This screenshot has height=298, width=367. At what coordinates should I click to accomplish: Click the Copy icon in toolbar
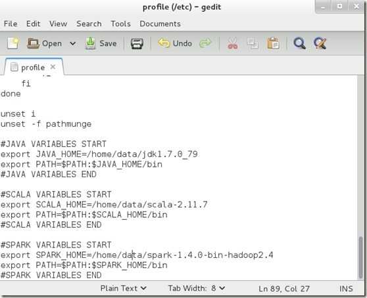(253, 43)
